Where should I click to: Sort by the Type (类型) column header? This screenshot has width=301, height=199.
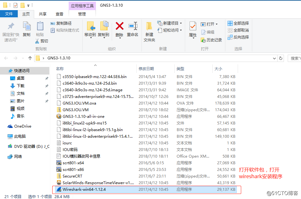(180, 69)
